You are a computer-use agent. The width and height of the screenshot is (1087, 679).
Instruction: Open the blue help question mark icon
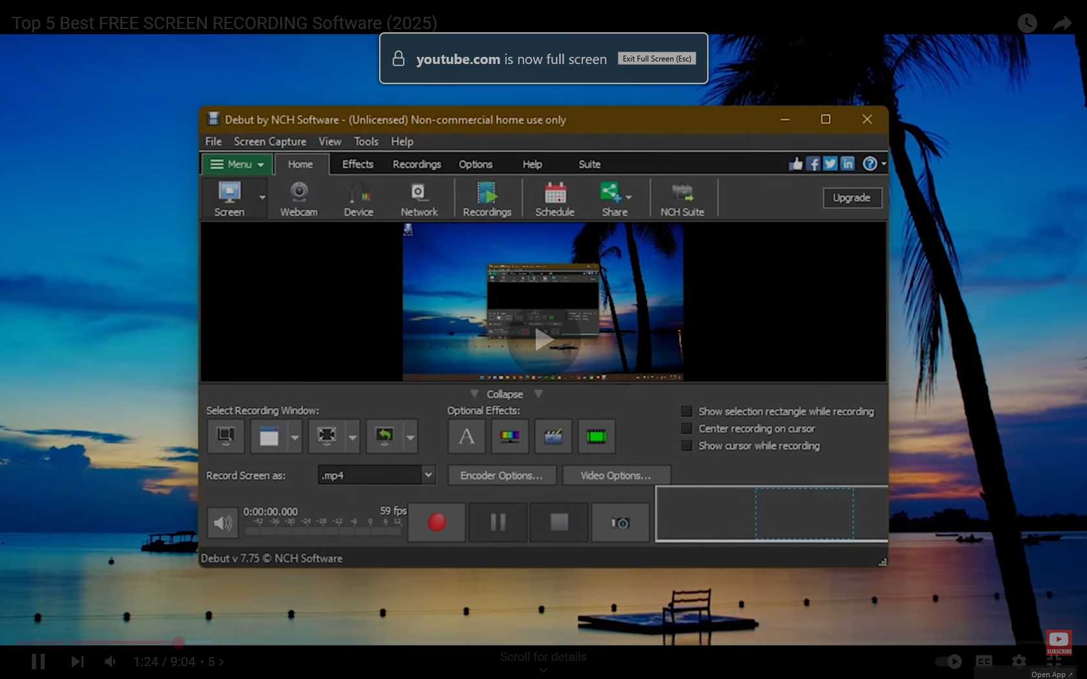(x=870, y=164)
